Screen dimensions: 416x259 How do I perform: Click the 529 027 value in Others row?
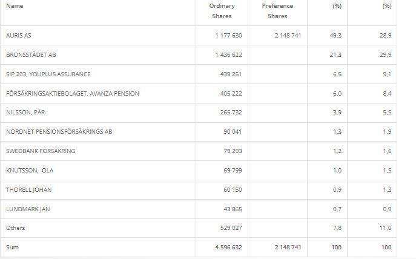[x=231, y=228]
